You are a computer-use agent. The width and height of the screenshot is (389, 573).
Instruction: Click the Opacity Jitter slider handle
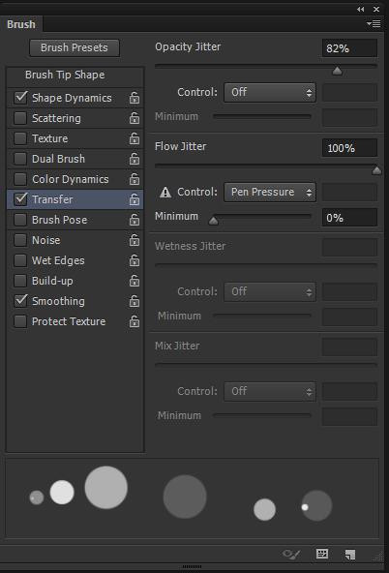(x=337, y=71)
